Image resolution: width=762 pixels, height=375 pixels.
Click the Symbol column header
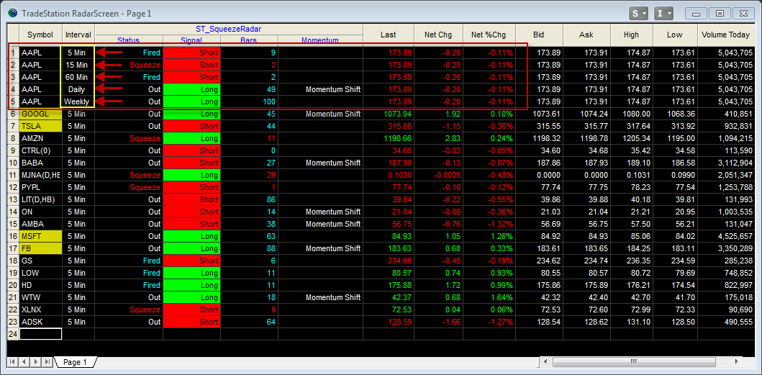[40, 35]
